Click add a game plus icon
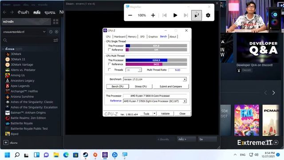 pyautogui.click(x=6, y=143)
